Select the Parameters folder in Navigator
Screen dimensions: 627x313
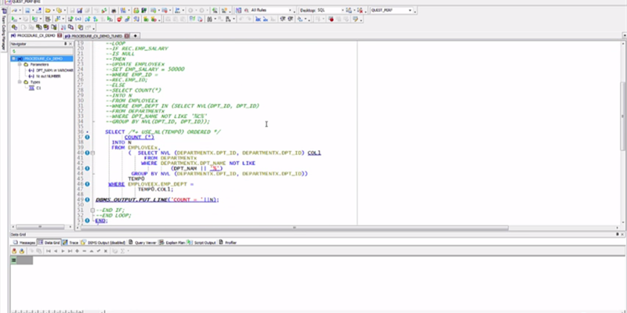(36, 64)
